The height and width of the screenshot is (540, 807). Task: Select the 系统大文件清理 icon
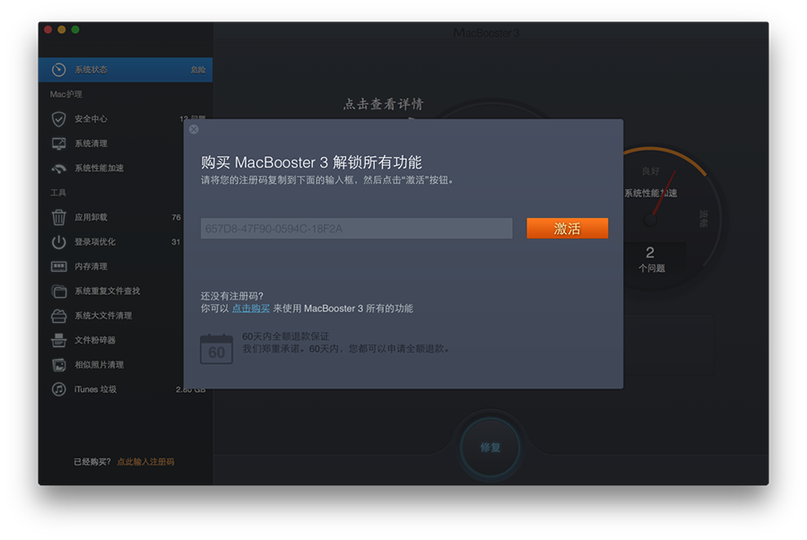tap(58, 316)
